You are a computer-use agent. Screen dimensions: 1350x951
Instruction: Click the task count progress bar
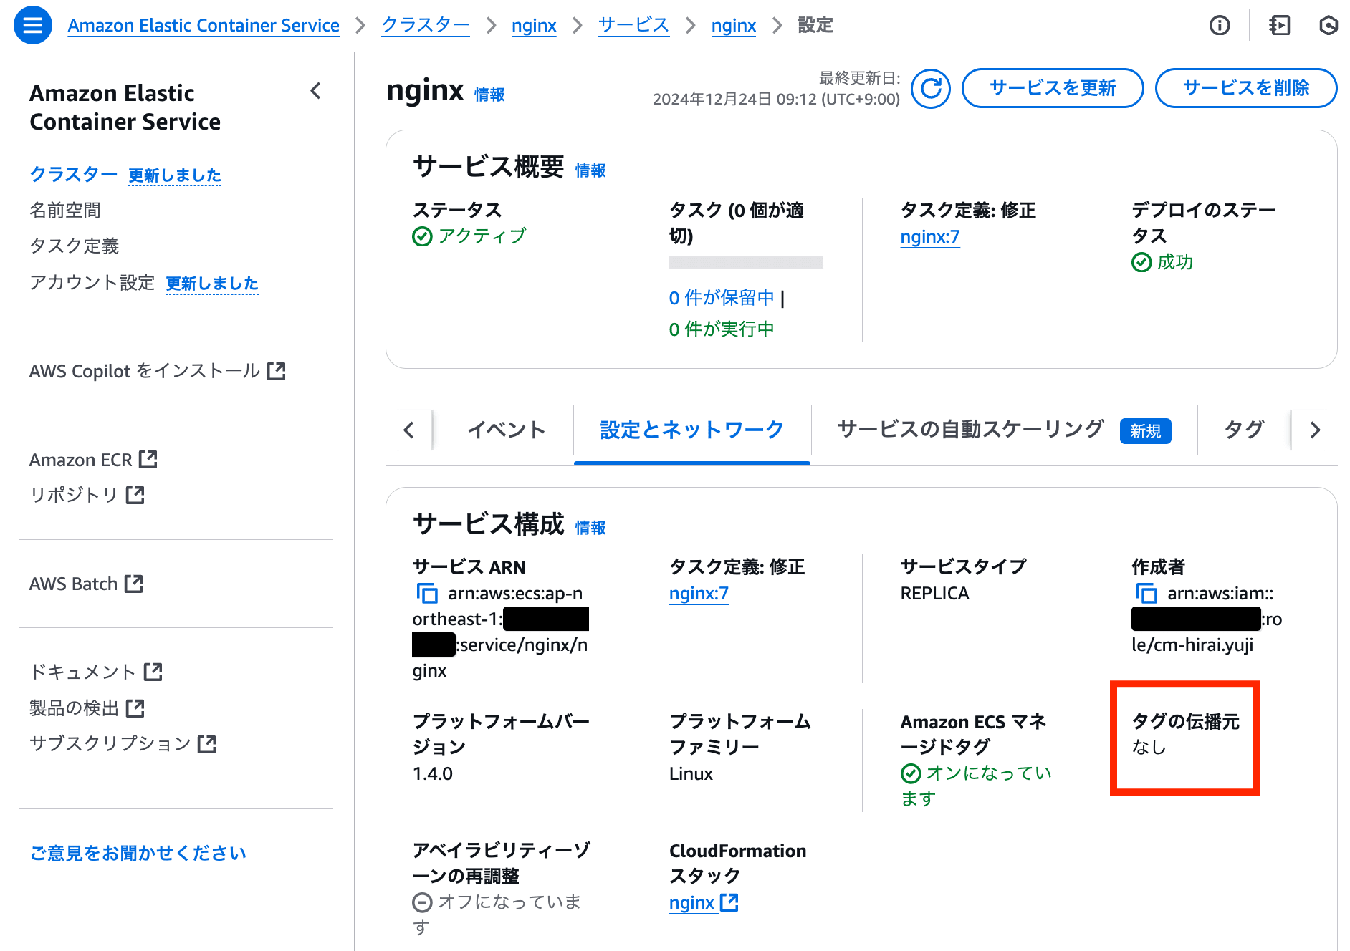click(746, 262)
